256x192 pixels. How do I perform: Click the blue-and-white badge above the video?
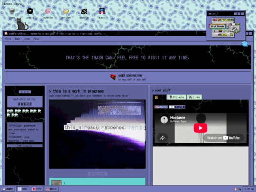click(x=177, y=107)
